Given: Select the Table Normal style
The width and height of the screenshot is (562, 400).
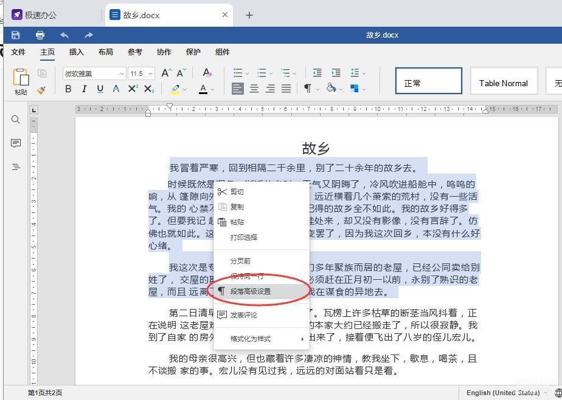Looking at the screenshot, I should click(504, 81).
